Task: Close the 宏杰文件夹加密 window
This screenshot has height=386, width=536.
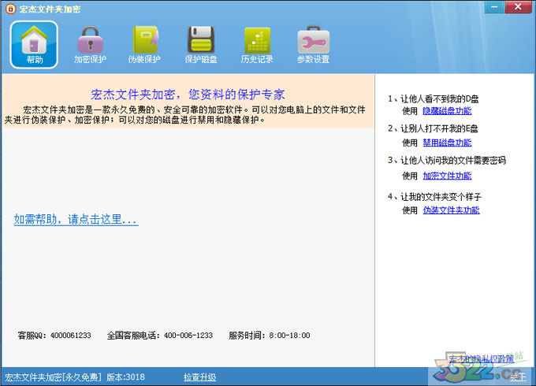Action: [518, 7]
